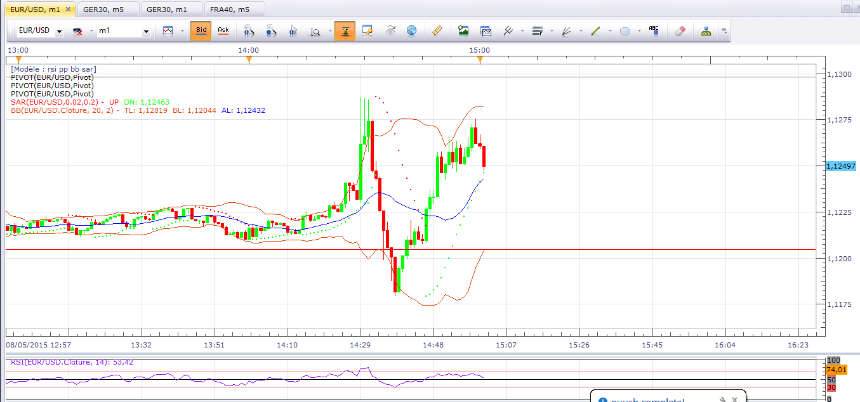The image size is (860, 402).
Task: Expand the chart type dropdown arrow
Action: pyautogui.click(x=182, y=30)
